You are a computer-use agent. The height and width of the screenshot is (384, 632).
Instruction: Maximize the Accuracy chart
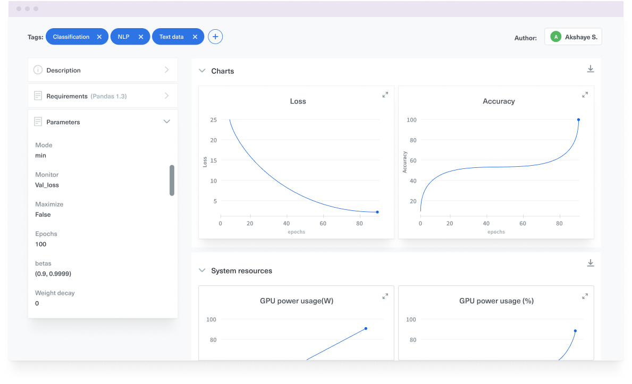pos(585,95)
